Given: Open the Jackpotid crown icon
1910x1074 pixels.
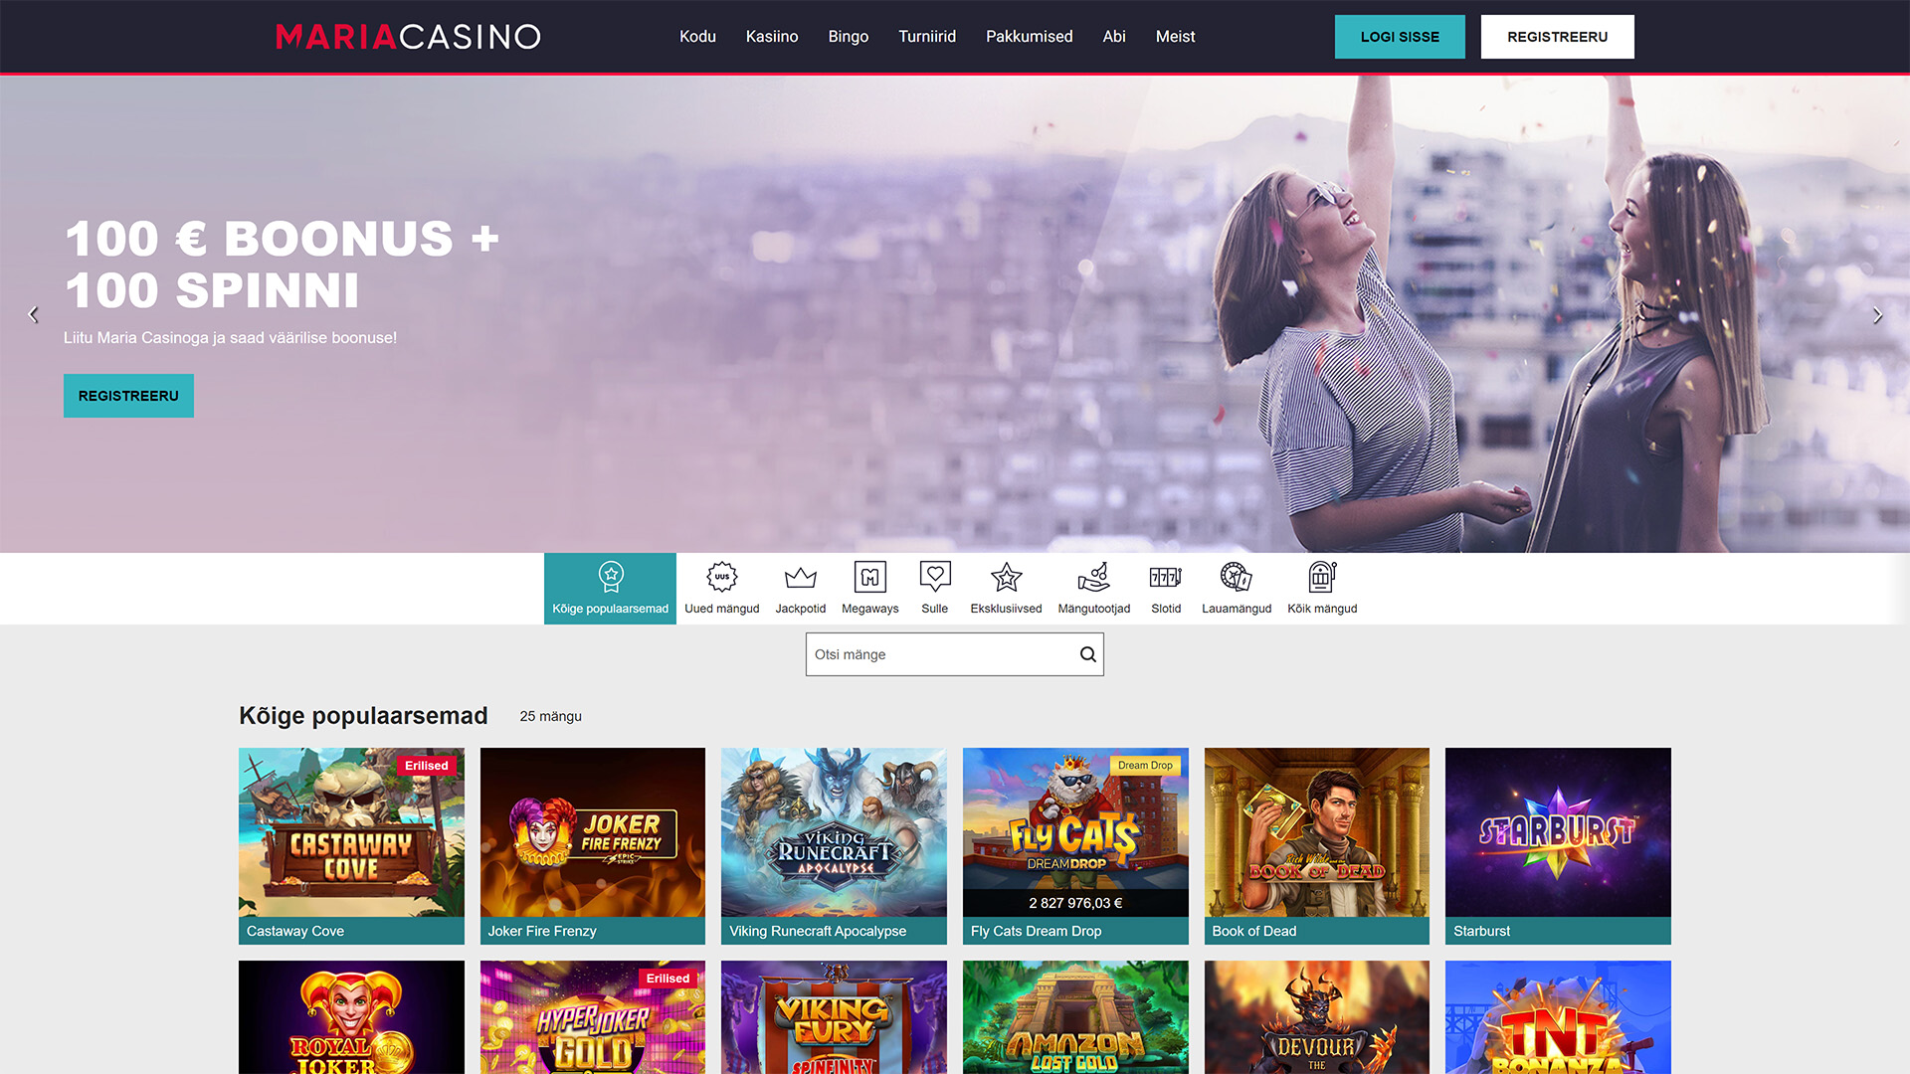Looking at the screenshot, I should (800, 578).
